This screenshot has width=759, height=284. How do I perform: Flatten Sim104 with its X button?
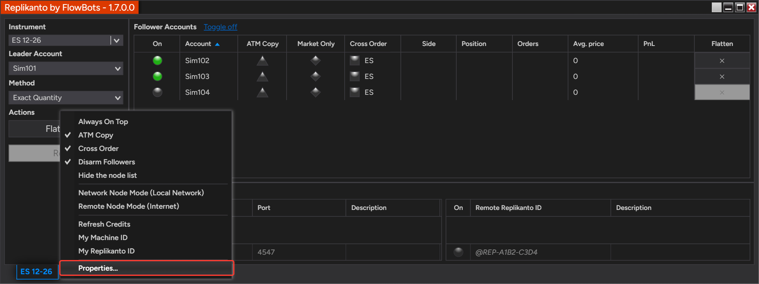[722, 92]
